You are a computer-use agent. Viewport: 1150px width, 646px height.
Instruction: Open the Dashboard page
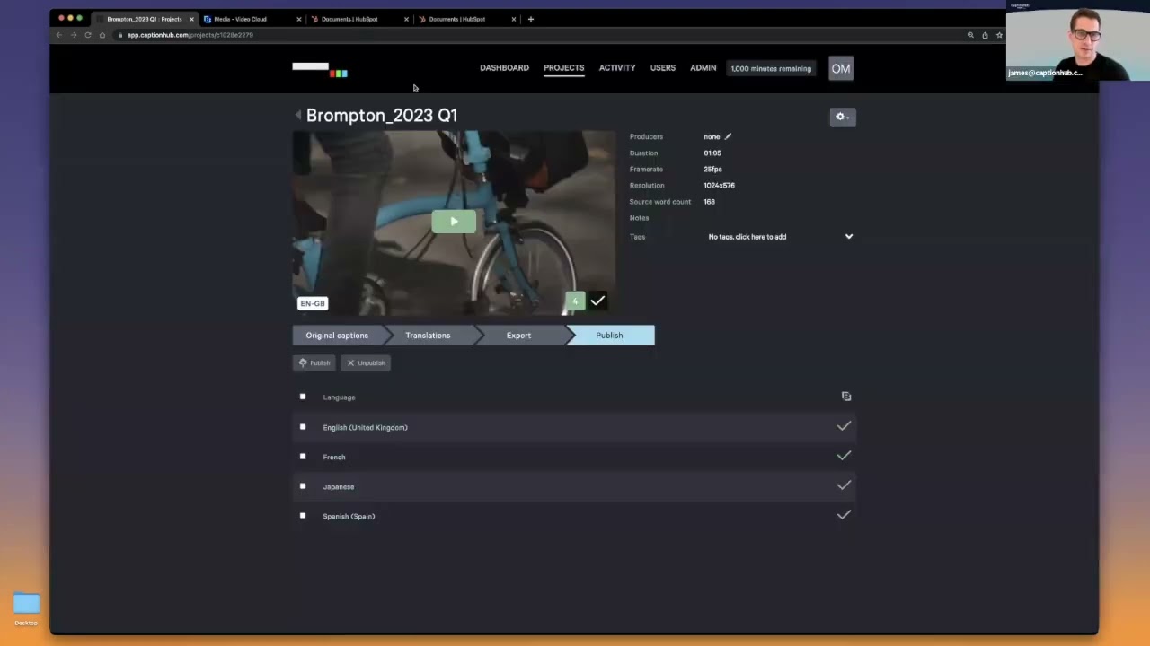[x=504, y=68]
